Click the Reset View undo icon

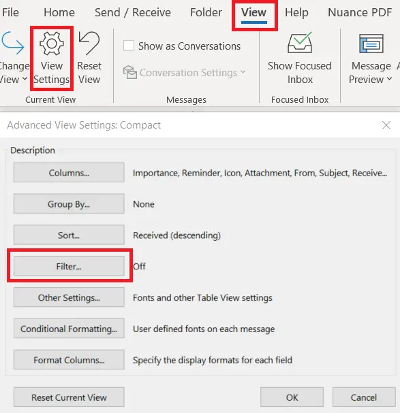(89, 43)
